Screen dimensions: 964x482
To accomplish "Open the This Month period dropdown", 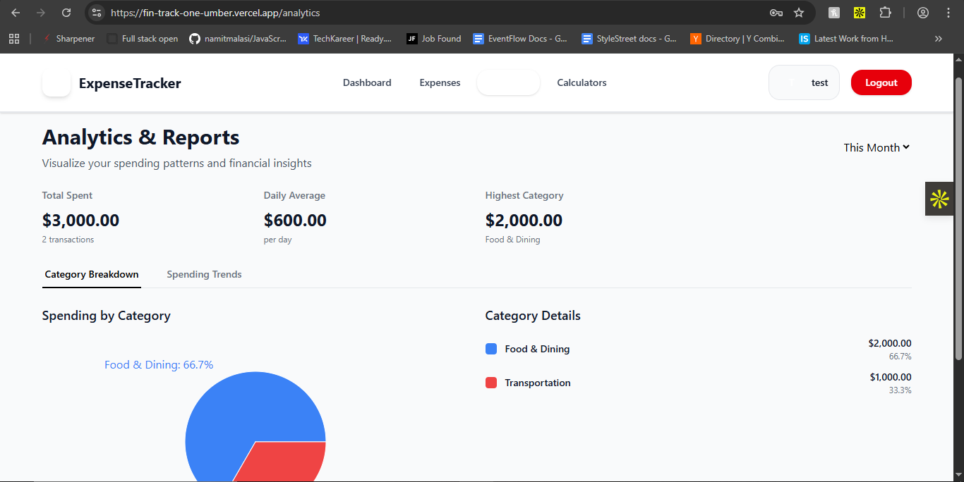I will (x=876, y=147).
